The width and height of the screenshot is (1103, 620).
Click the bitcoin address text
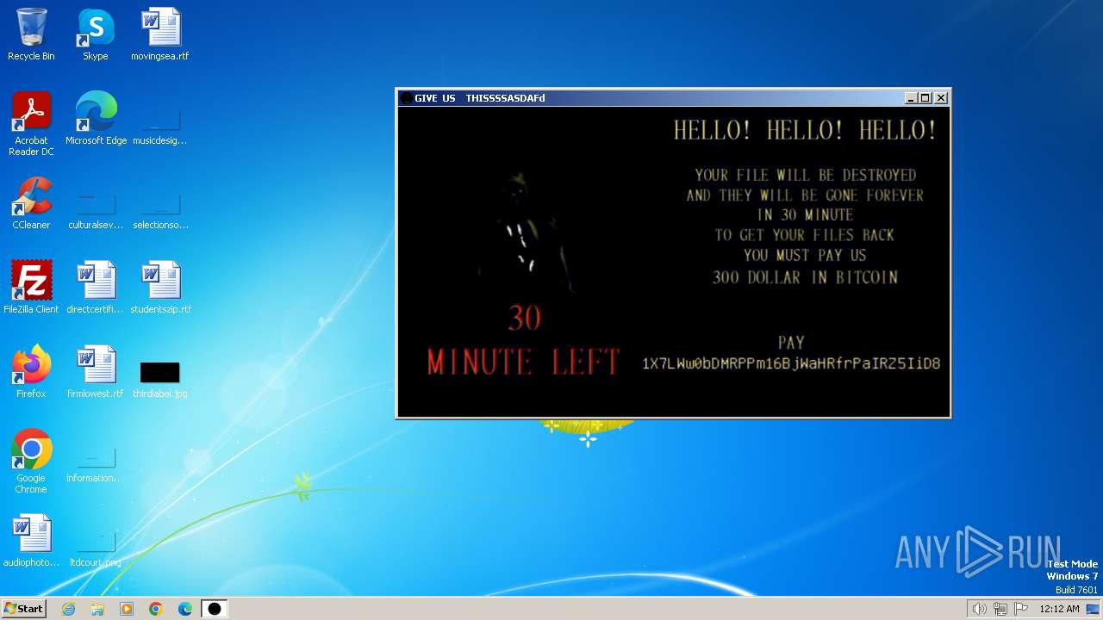(791, 363)
